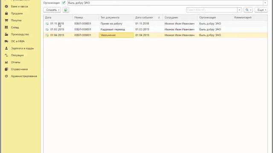Open the Банк и касса section

pos(19,6)
